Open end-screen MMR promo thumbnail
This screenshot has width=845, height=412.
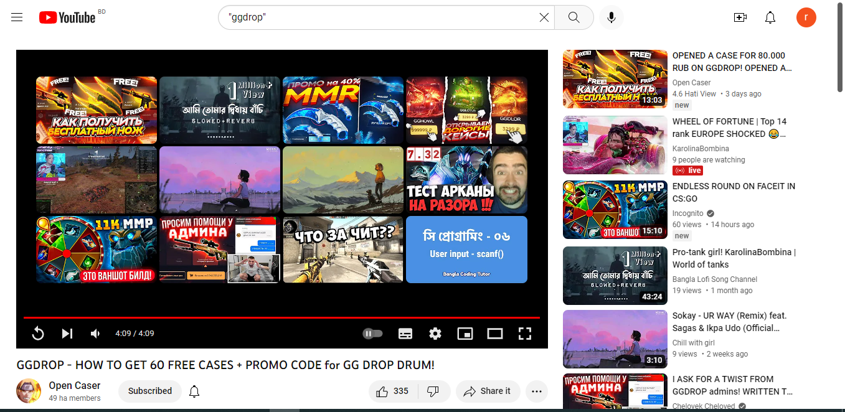343,110
